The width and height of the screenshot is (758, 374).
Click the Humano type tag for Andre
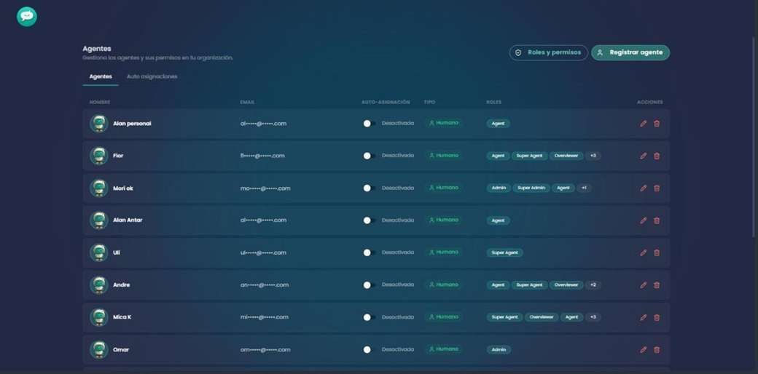443,285
